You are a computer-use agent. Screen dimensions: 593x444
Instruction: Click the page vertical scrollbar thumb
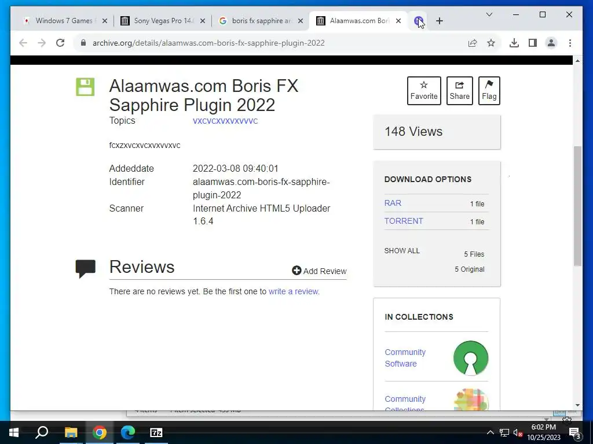pyautogui.click(x=577, y=206)
